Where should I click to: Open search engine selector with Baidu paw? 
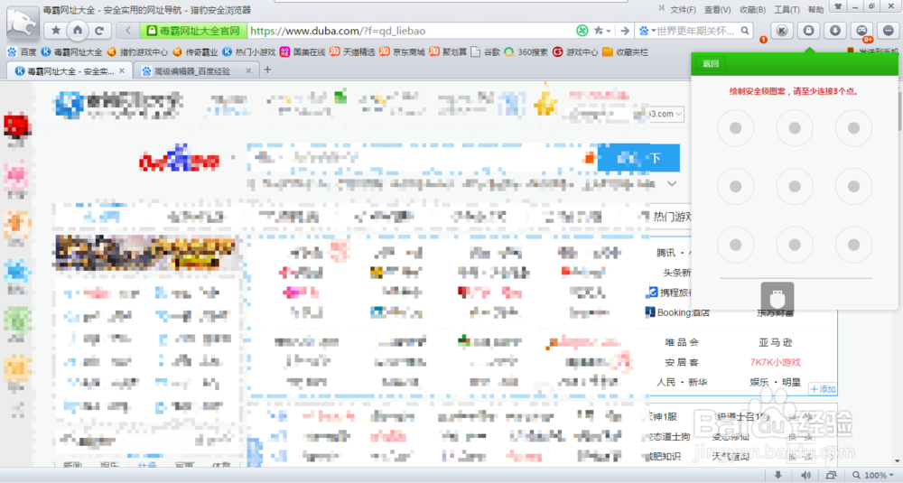click(647, 31)
